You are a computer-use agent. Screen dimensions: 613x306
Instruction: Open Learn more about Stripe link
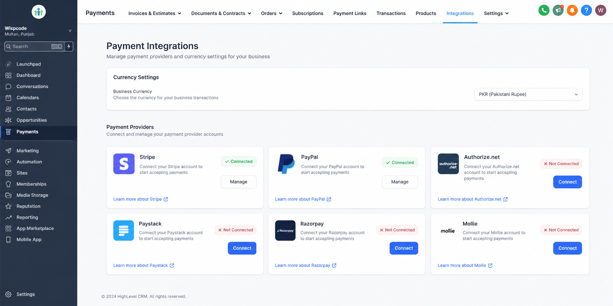click(141, 199)
